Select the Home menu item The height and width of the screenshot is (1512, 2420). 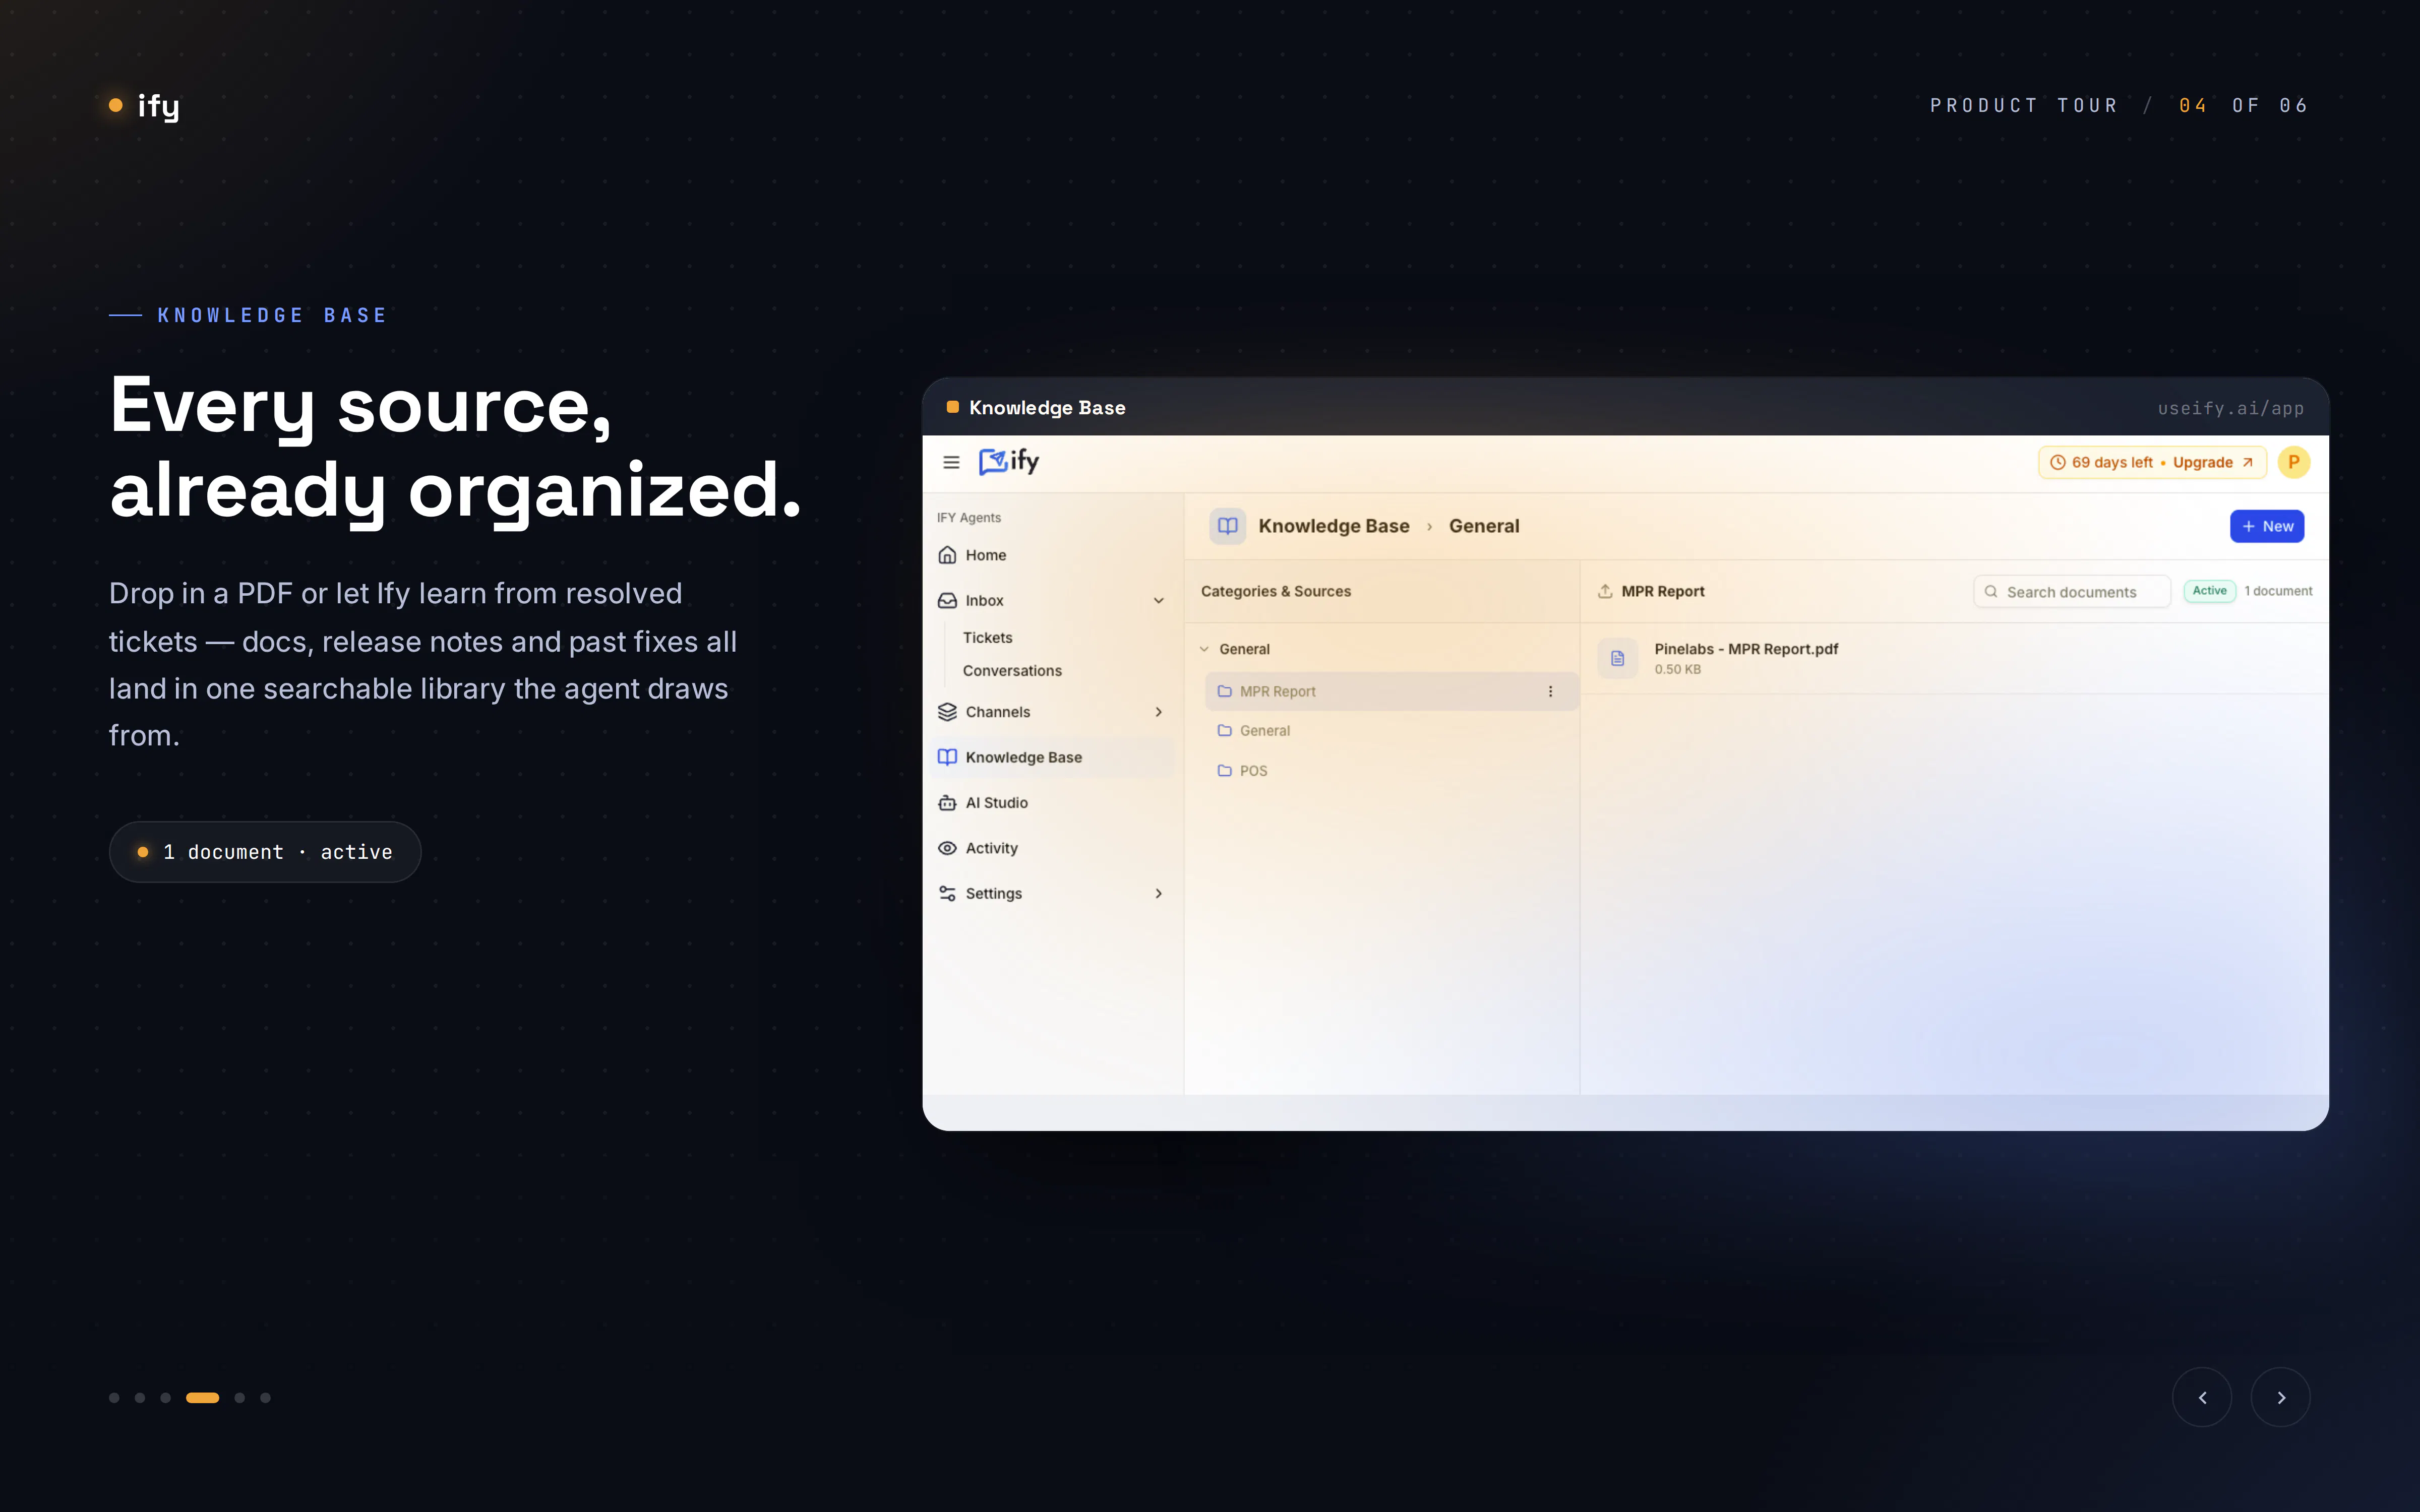(x=1052, y=555)
